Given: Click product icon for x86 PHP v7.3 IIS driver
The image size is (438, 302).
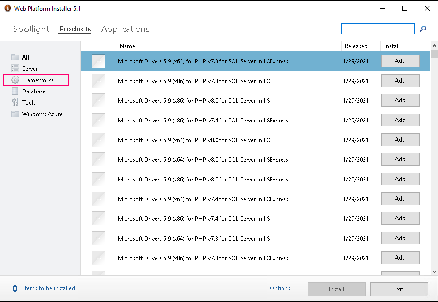Looking at the screenshot, I should coord(98,81).
